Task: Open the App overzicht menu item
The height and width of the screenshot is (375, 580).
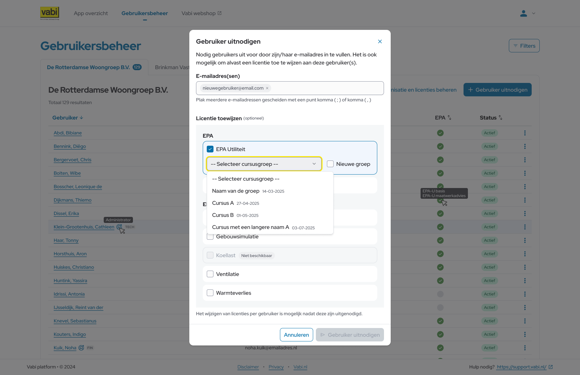Action: tap(91, 13)
